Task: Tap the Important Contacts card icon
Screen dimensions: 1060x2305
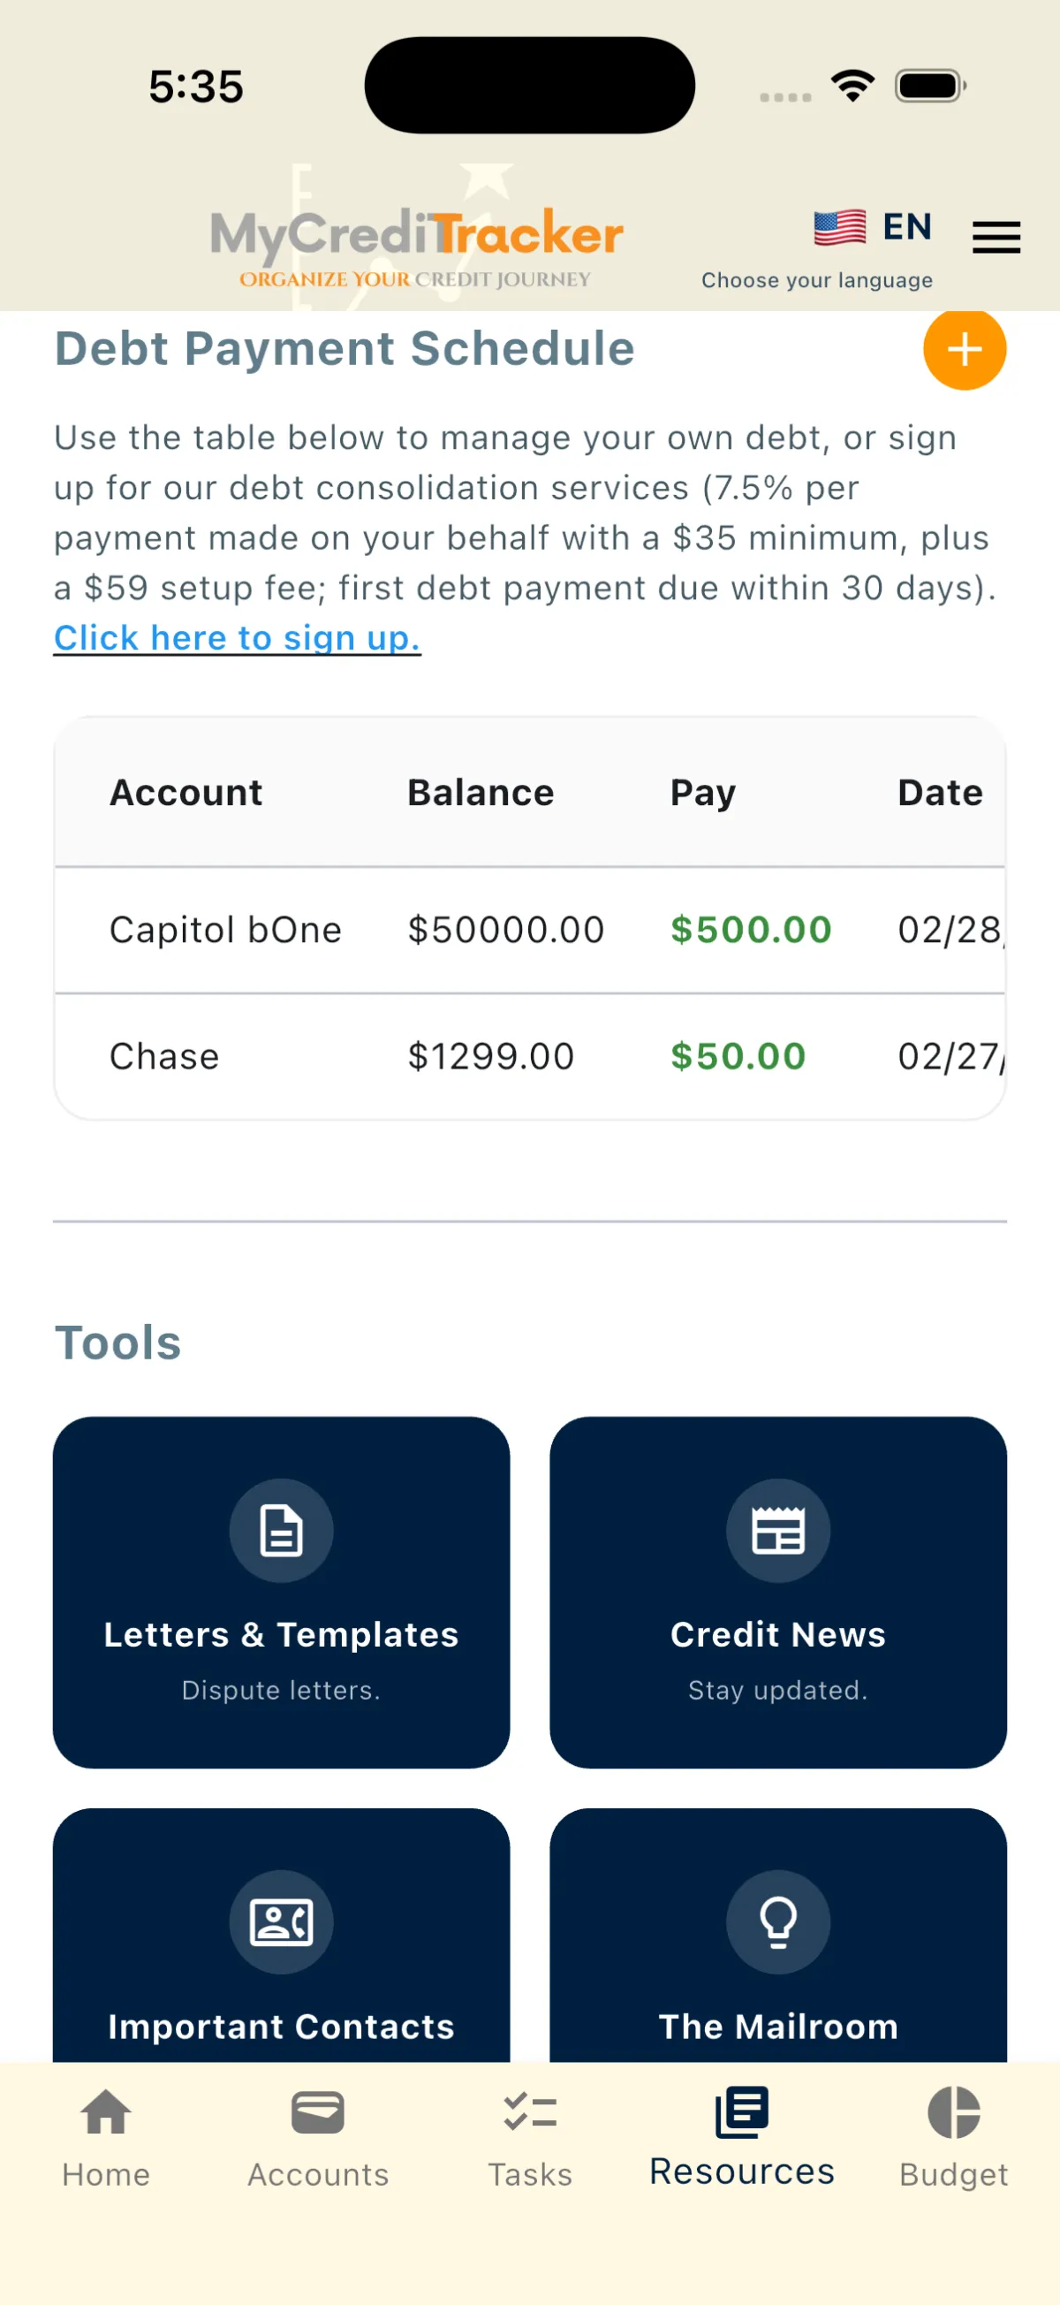Action: tap(281, 1921)
